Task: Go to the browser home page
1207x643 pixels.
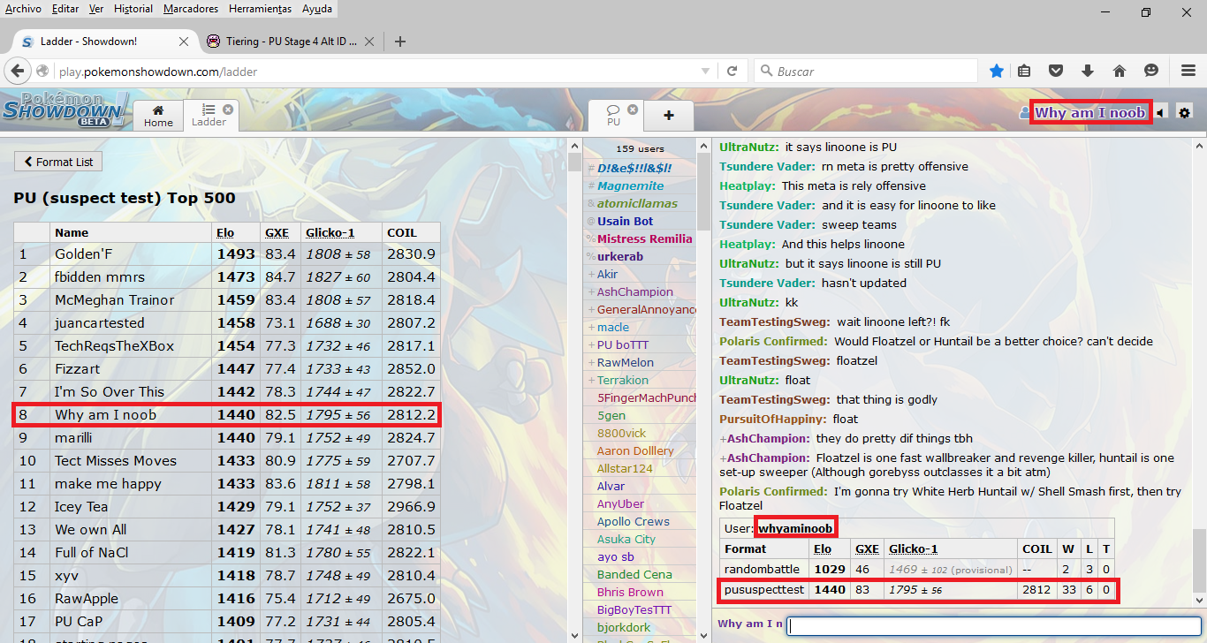Action: pos(1120,71)
